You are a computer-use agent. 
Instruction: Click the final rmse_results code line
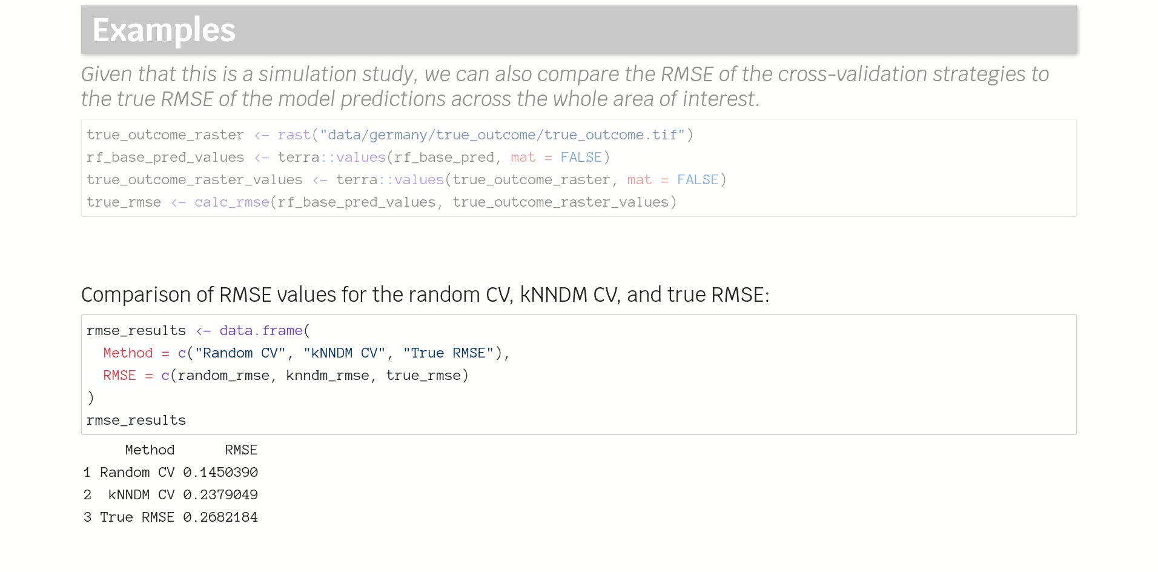tap(136, 420)
